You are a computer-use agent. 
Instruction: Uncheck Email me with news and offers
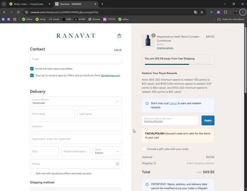tap(32, 69)
